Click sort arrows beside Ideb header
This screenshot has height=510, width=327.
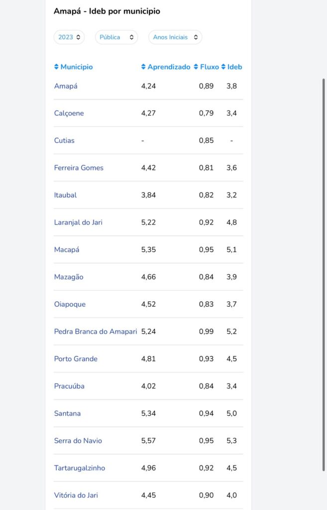pos(223,67)
